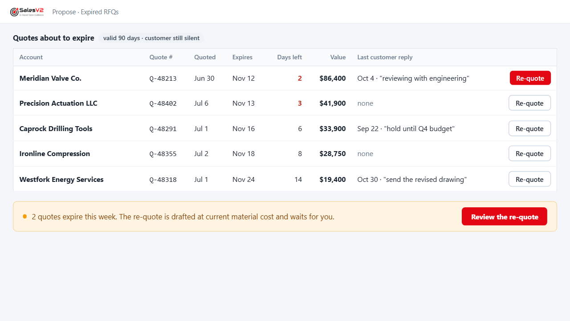The width and height of the screenshot is (570, 321).
Task: Click the orange dot in the alert banner
Action: click(x=25, y=216)
